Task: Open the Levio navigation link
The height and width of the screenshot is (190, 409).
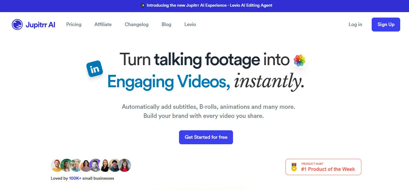Action: (190, 25)
